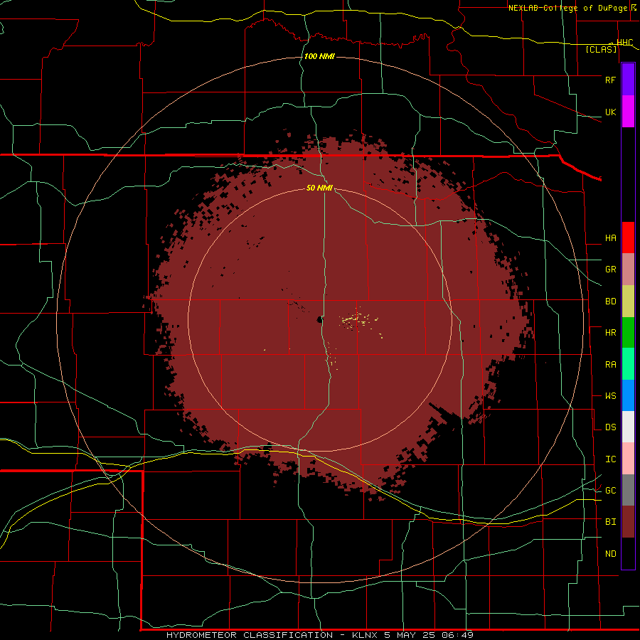Click the IC light pink swatch

[628, 459]
